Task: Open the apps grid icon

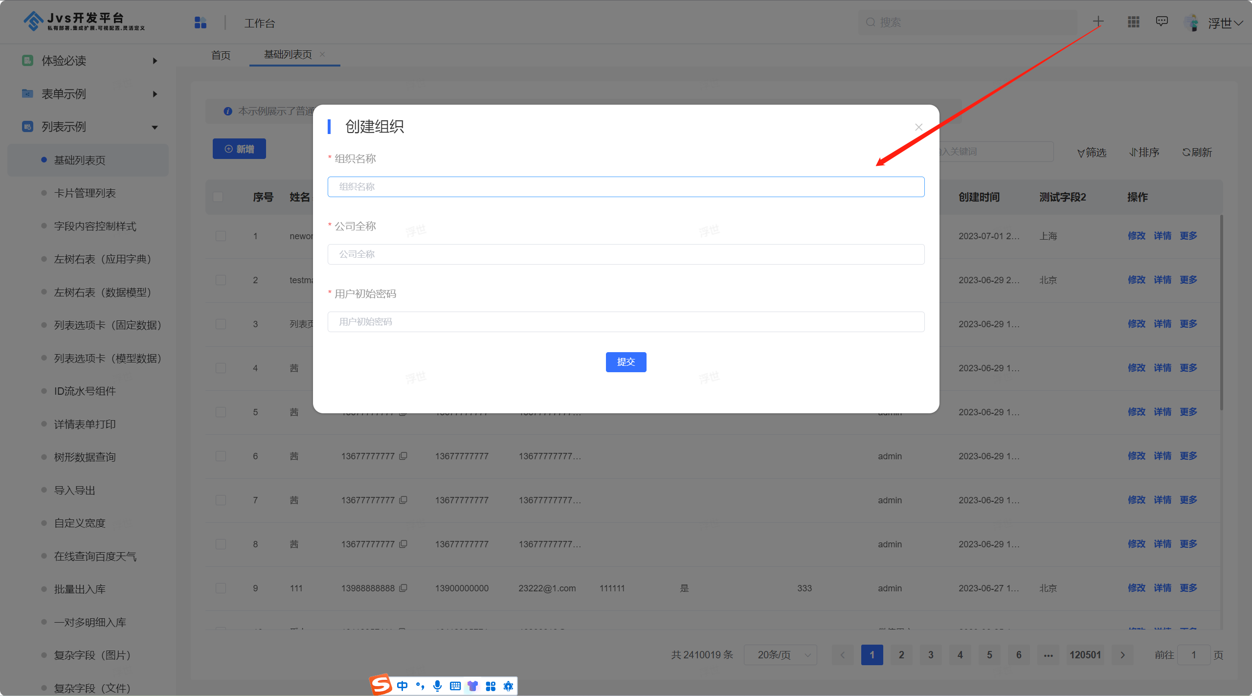Action: (x=1133, y=22)
